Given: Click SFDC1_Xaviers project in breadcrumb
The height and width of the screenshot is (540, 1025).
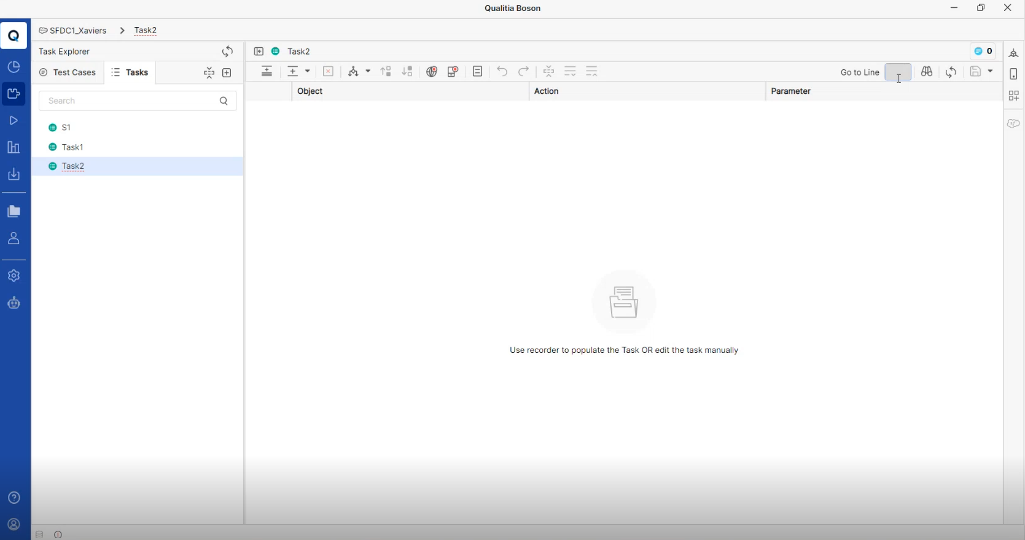Looking at the screenshot, I should [72, 31].
